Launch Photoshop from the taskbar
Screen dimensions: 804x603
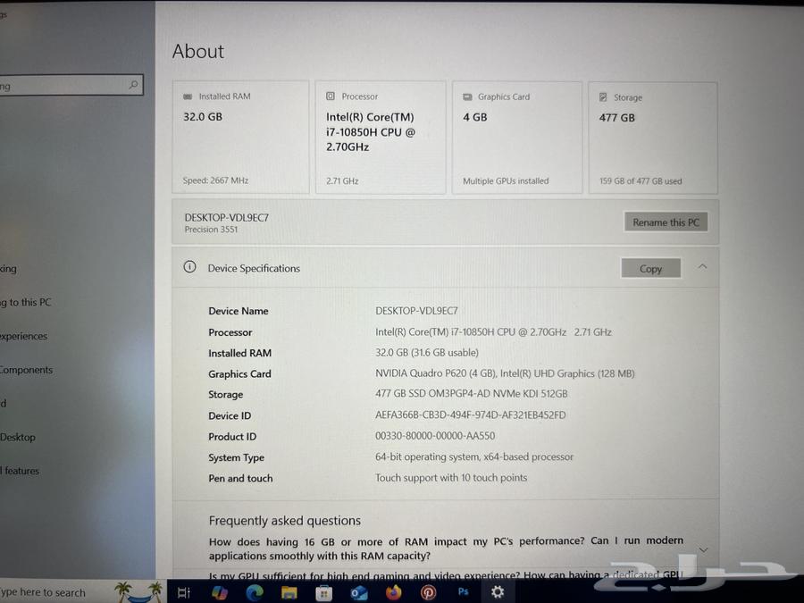pos(463,592)
